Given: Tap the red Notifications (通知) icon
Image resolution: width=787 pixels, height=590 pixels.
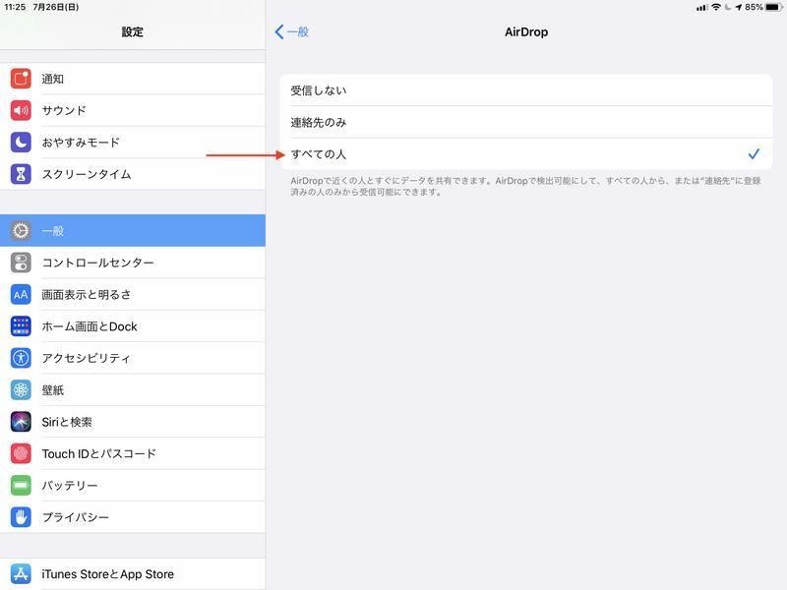Looking at the screenshot, I should click(21, 79).
